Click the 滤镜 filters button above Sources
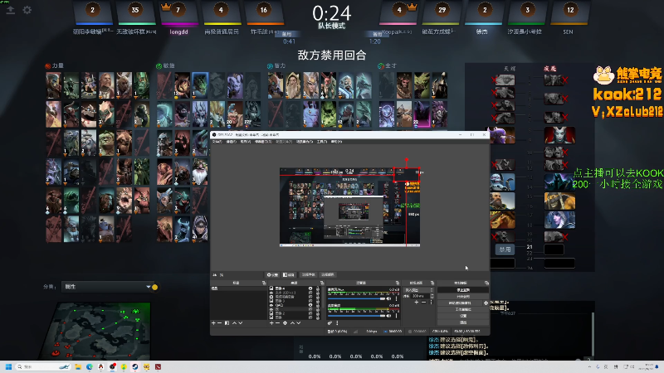 pyautogui.click(x=289, y=275)
